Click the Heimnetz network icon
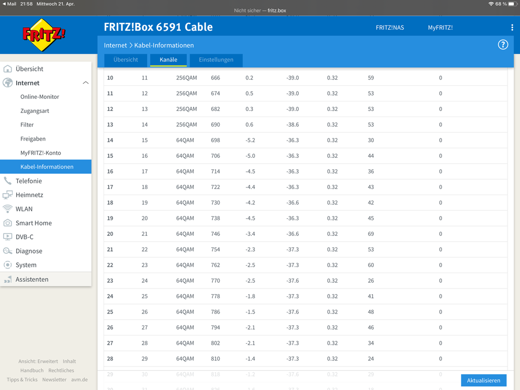This screenshot has height=390, width=520. [8, 195]
